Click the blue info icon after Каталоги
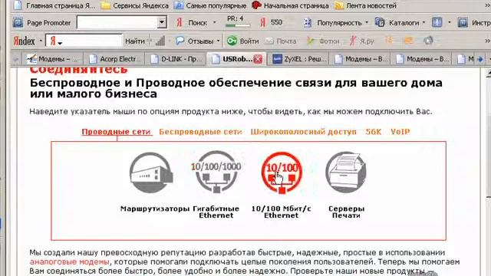Screen dimensions: 491x276 [x=437, y=22]
